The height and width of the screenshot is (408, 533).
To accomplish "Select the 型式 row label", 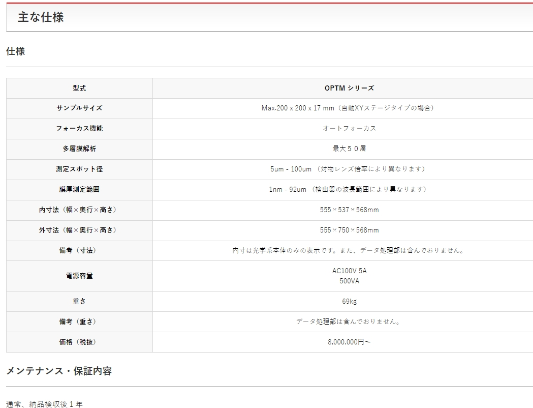I will (x=79, y=88).
